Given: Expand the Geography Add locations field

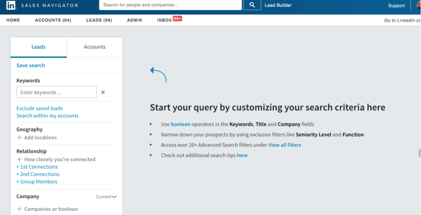Looking at the screenshot, I should coord(40,137).
